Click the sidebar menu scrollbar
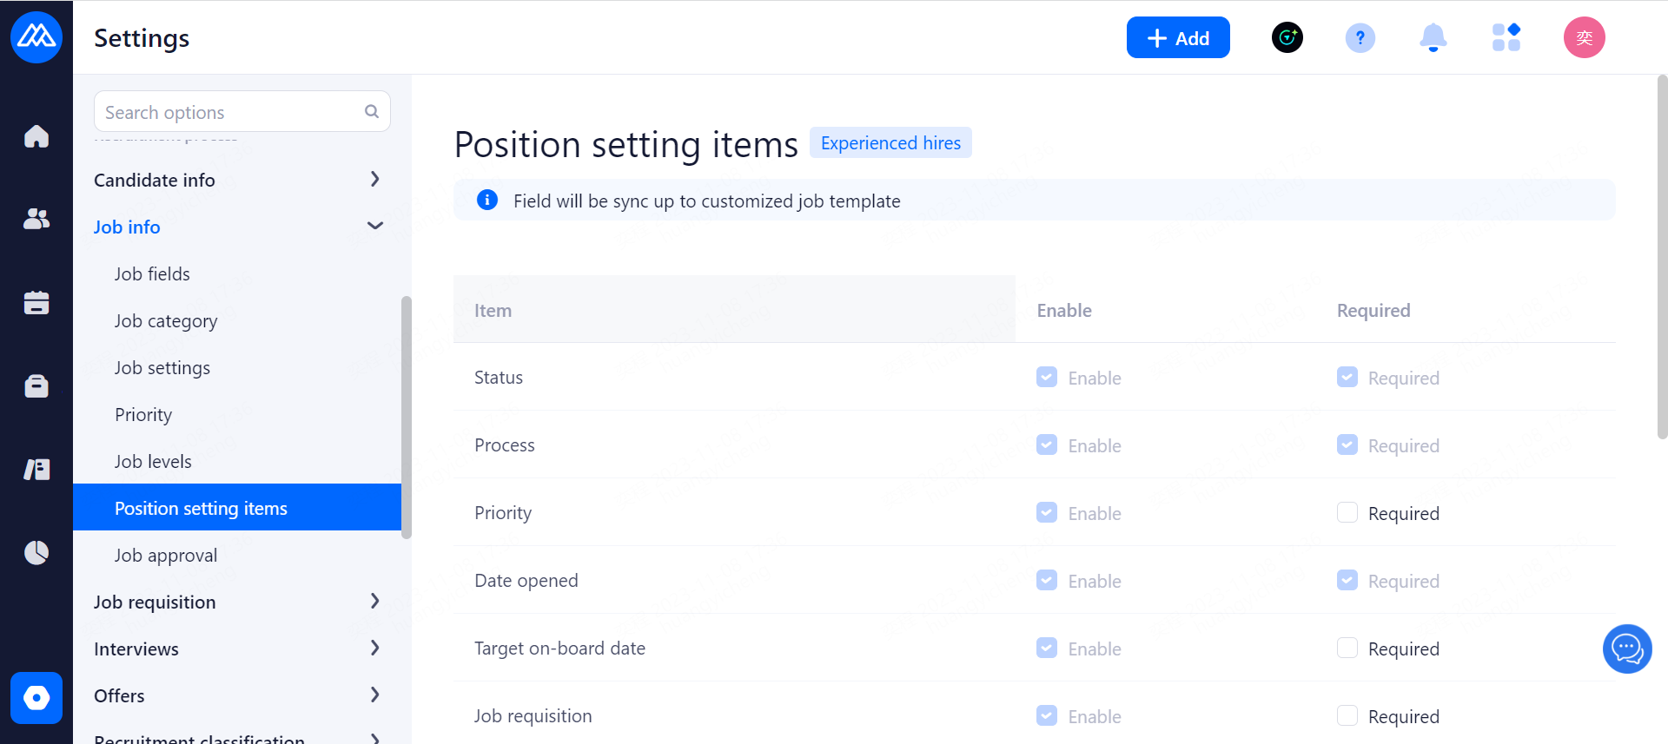Viewport: 1668px width, 744px height. [406, 417]
